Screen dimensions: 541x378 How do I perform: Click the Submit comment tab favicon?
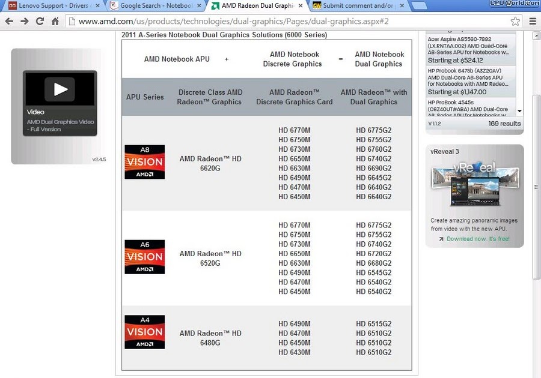[317, 5]
